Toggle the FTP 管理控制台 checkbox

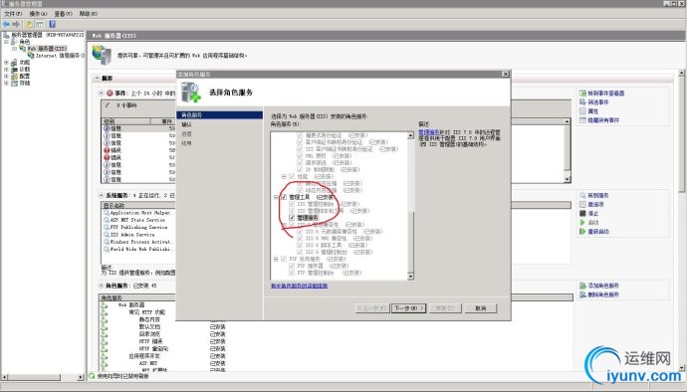click(292, 273)
